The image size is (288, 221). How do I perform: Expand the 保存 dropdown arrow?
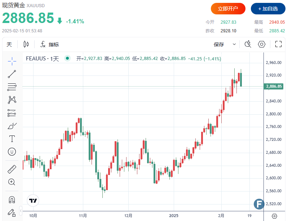tap(234, 45)
